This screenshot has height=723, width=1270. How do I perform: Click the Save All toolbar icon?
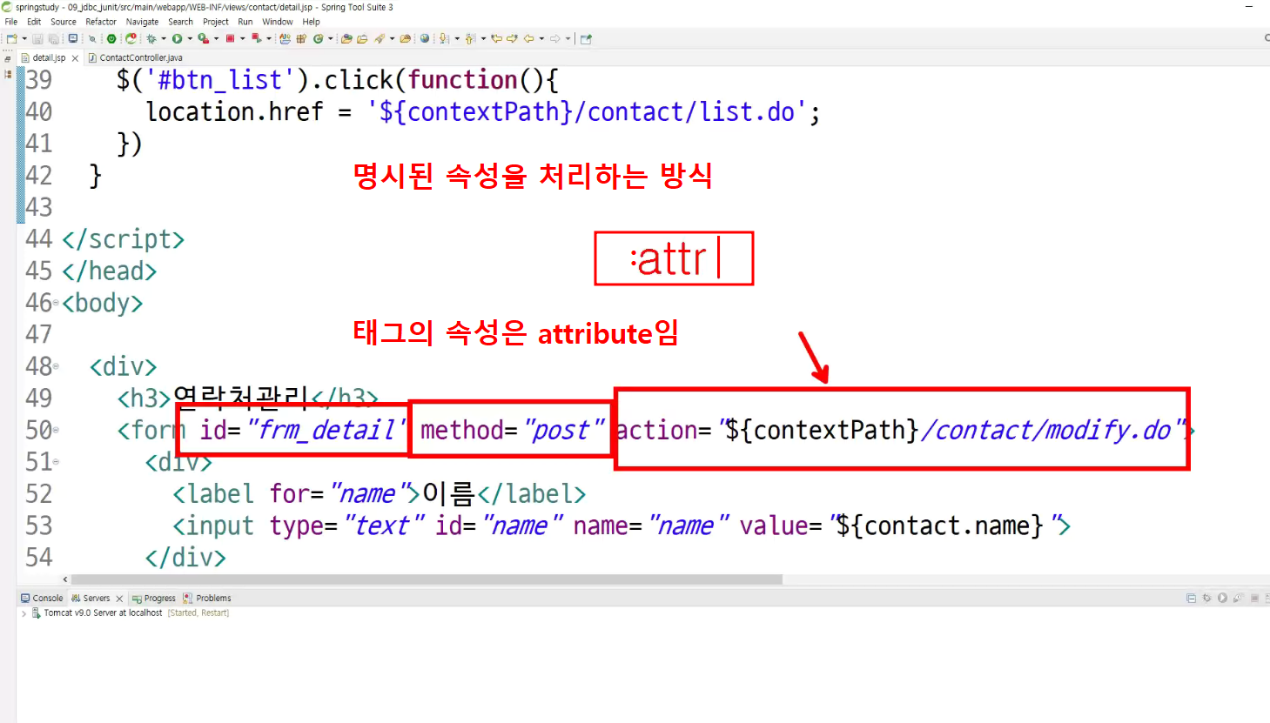(x=54, y=38)
